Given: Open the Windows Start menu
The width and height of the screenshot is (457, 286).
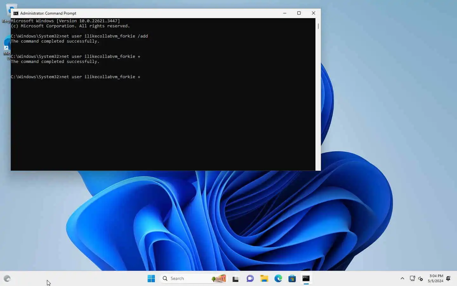Looking at the screenshot, I should tap(151, 279).
